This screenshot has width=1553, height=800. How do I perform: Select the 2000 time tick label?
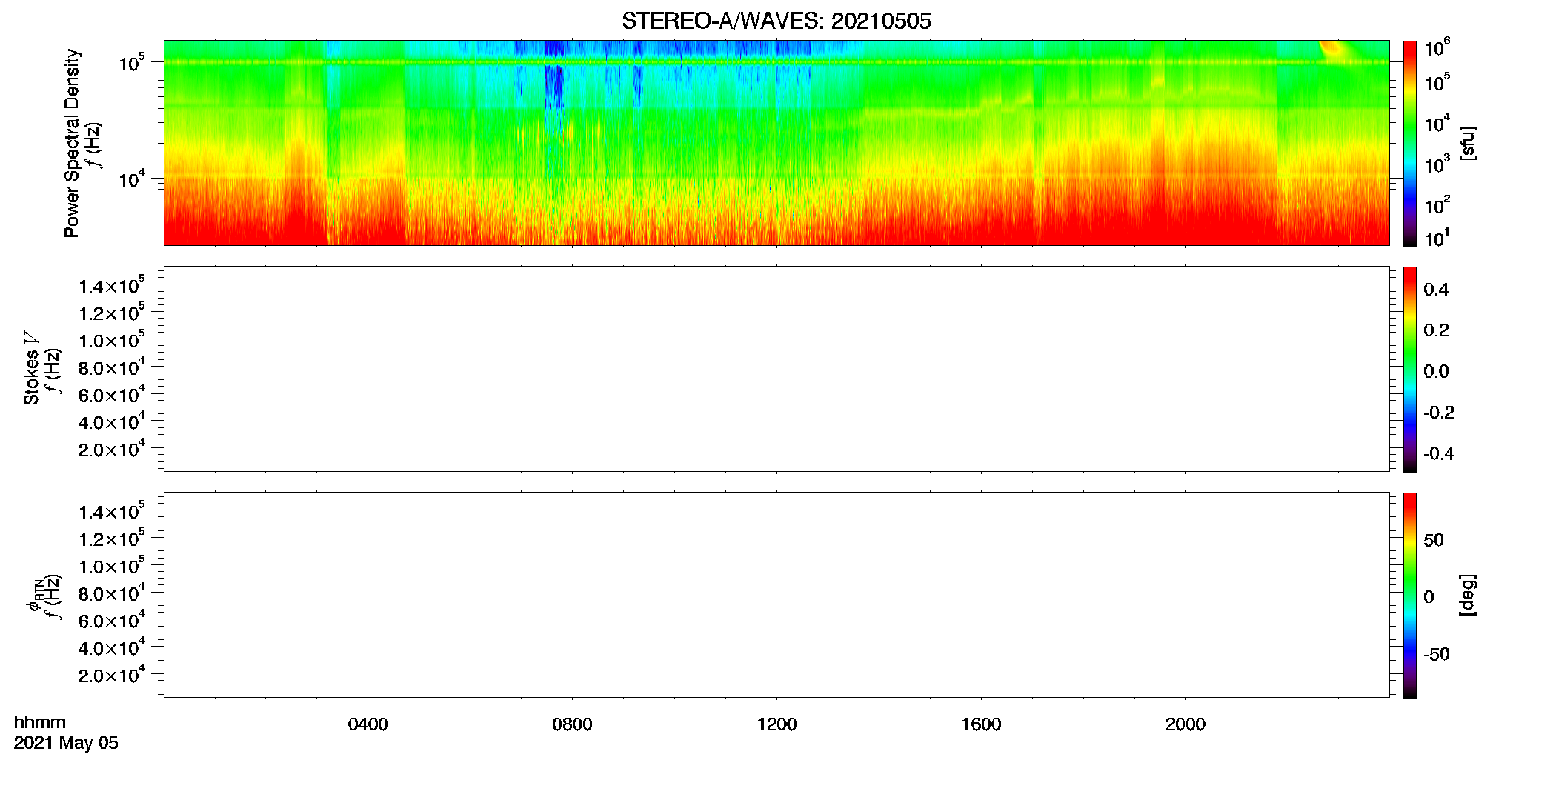1185,724
